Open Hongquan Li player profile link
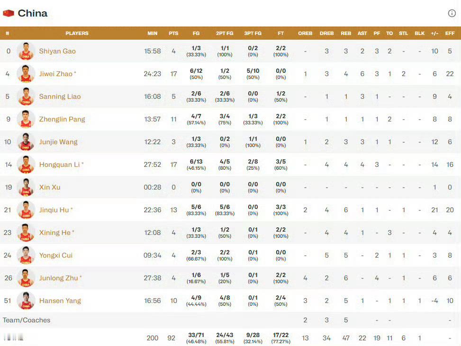 [x=59, y=164]
